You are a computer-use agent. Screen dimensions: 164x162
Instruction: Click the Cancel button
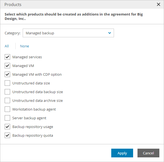148,153
